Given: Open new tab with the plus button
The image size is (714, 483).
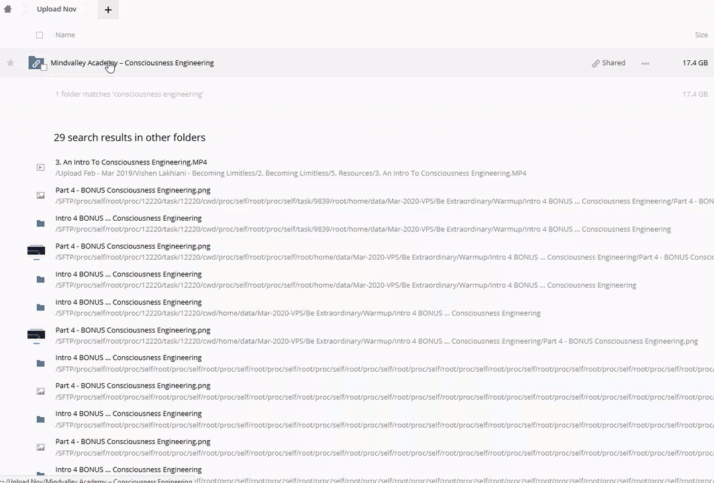Looking at the screenshot, I should pos(108,9).
